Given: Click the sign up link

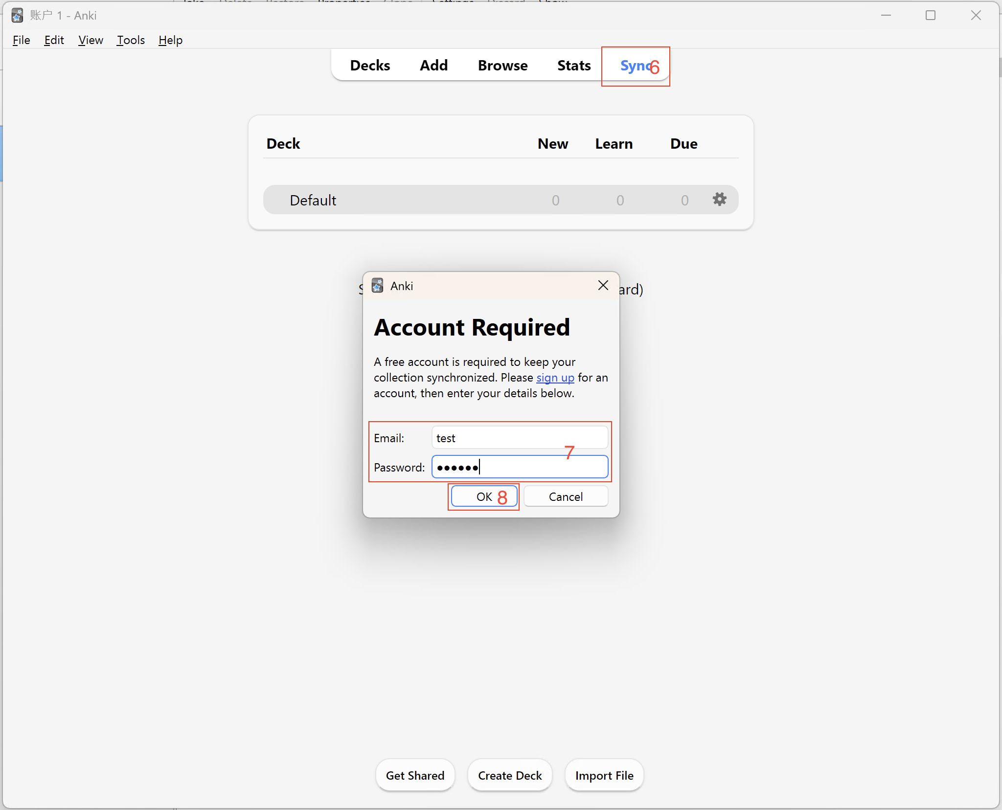Looking at the screenshot, I should 555,377.
